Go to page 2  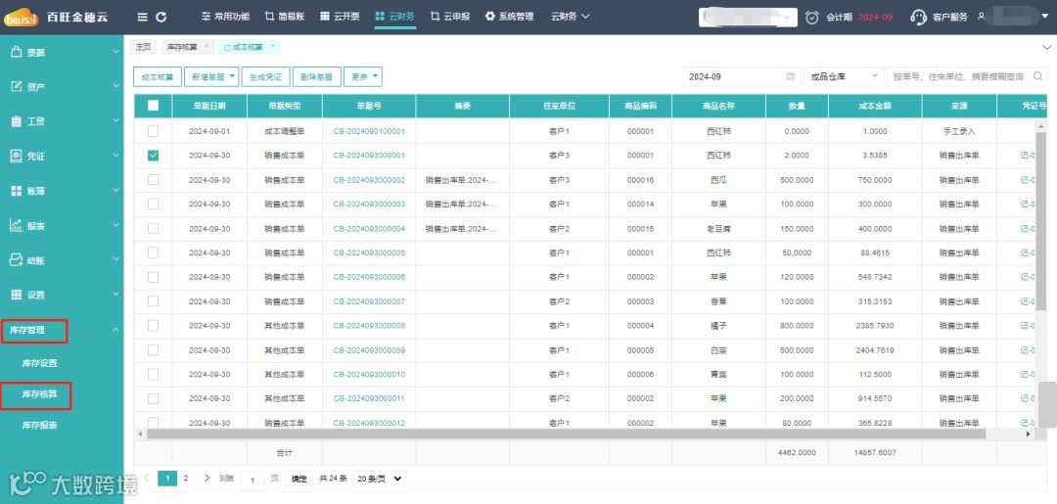point(186,478)
